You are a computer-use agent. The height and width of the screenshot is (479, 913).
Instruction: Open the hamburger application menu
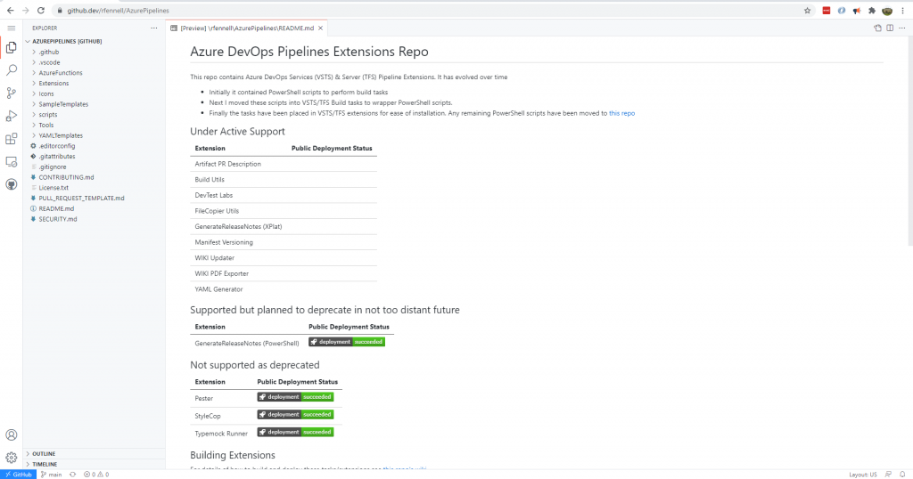pyautogui.click(x=11, y=28)
